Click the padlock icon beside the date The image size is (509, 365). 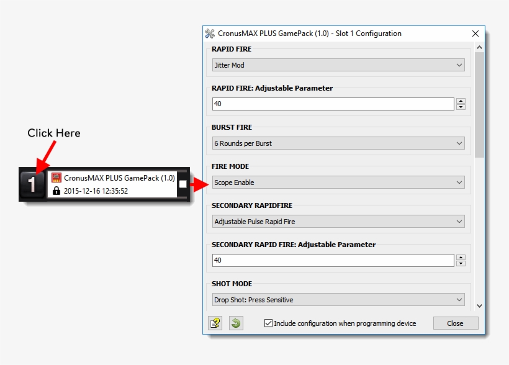[56, 191]
